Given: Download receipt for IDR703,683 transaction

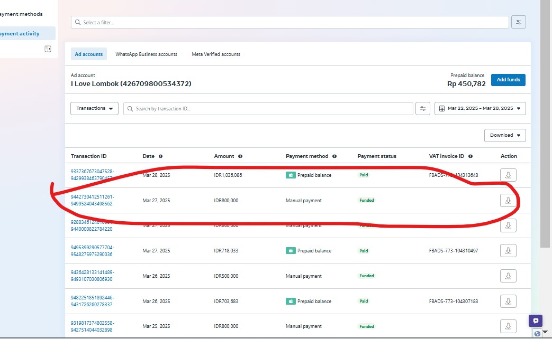Looking at the screenshot, I should point(508,302).
